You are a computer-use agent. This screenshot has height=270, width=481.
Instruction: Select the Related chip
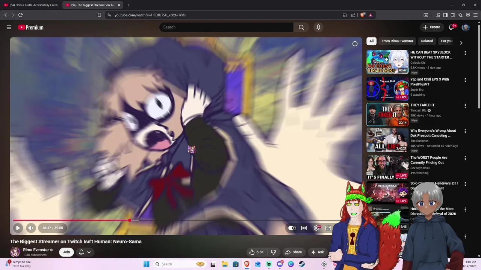click(427, 41)
